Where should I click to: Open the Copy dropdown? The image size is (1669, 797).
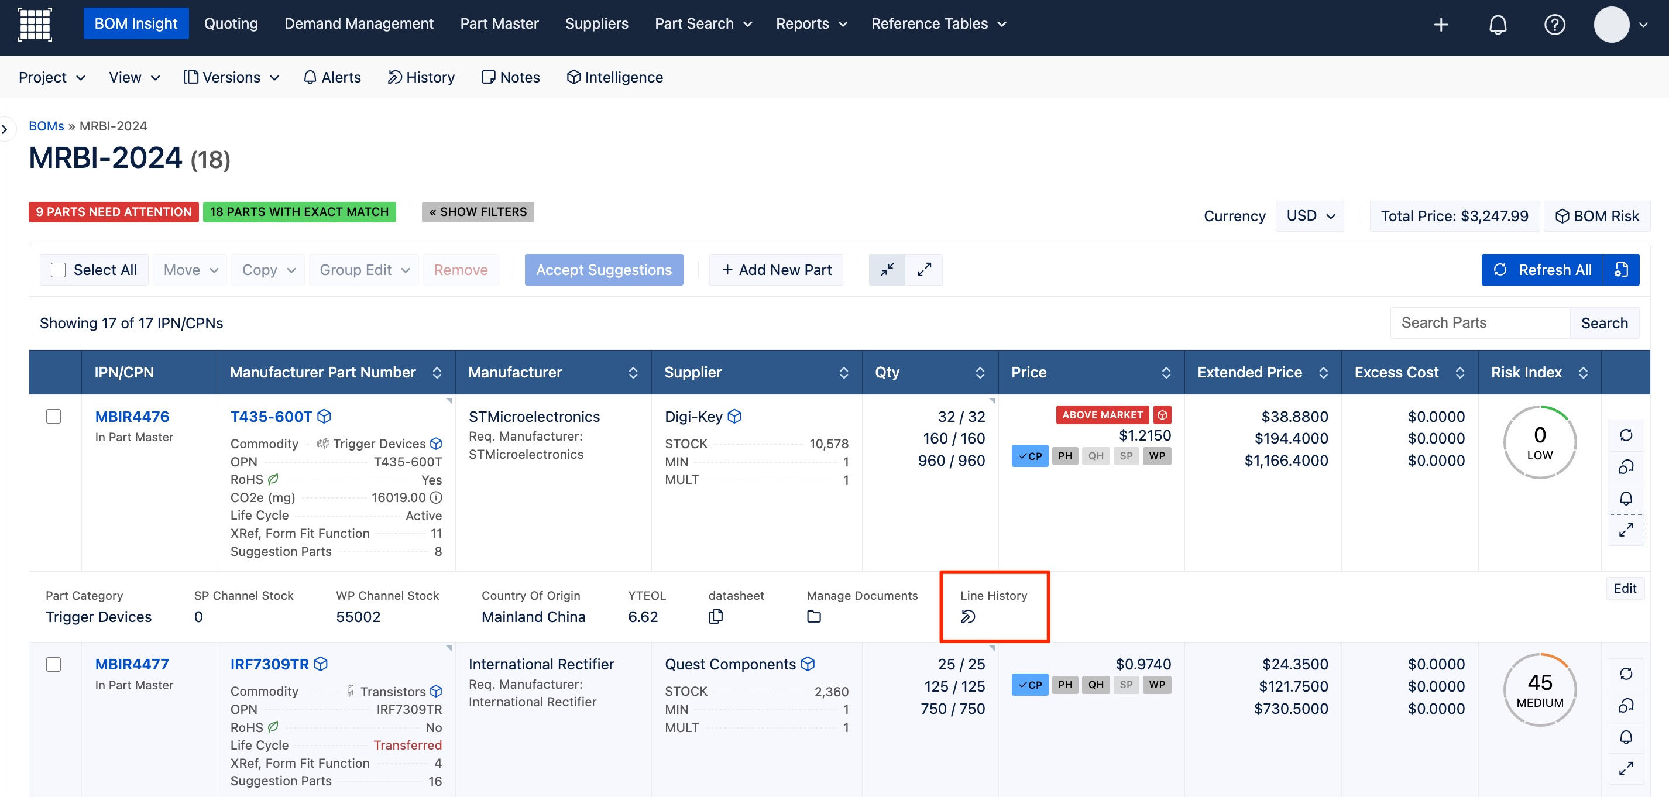click(x=268, y=270)
